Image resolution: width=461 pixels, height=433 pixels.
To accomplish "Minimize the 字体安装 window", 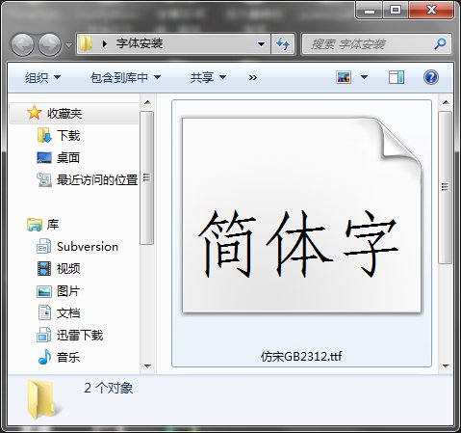I will point(370,11).
